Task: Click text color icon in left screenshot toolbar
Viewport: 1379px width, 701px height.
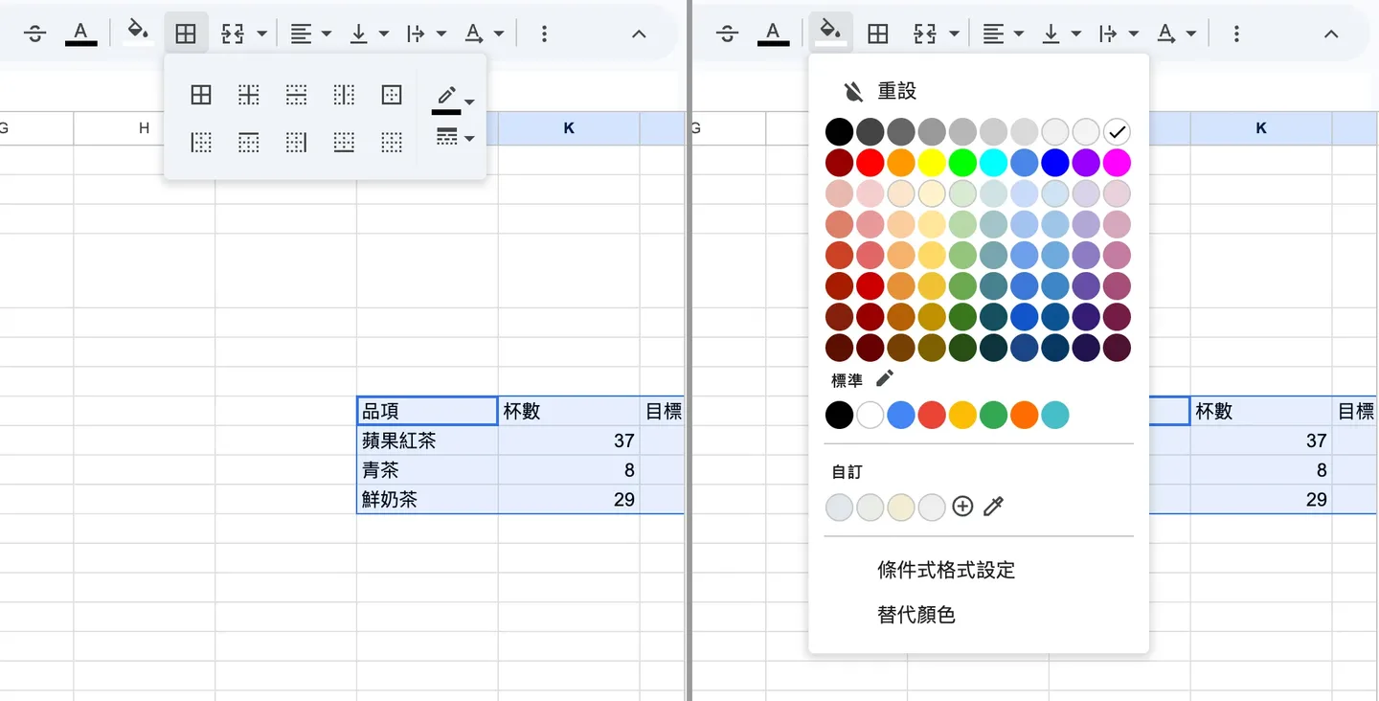Action: (x=80, y=34)
